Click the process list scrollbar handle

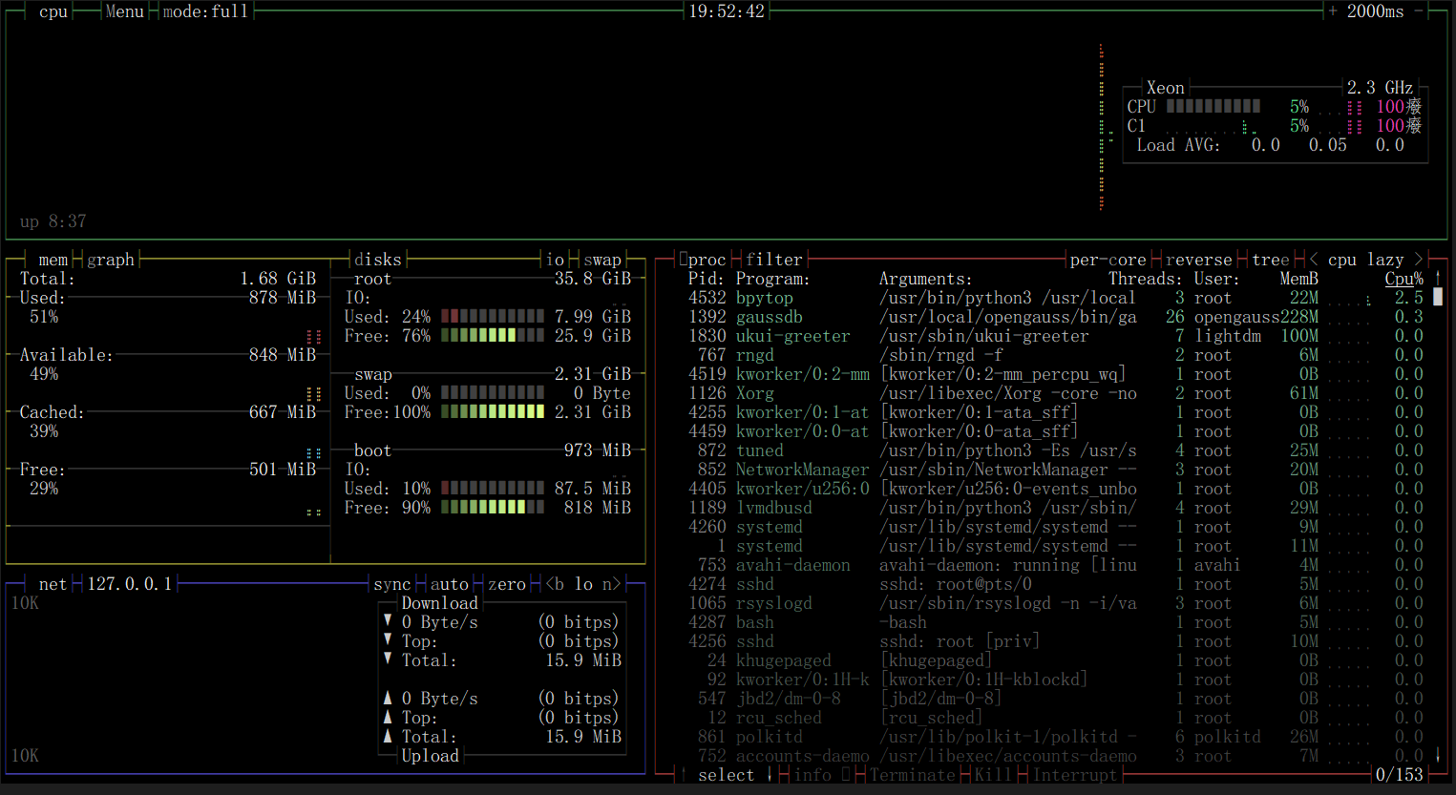pyautogui.click(x=1438, y=298)
